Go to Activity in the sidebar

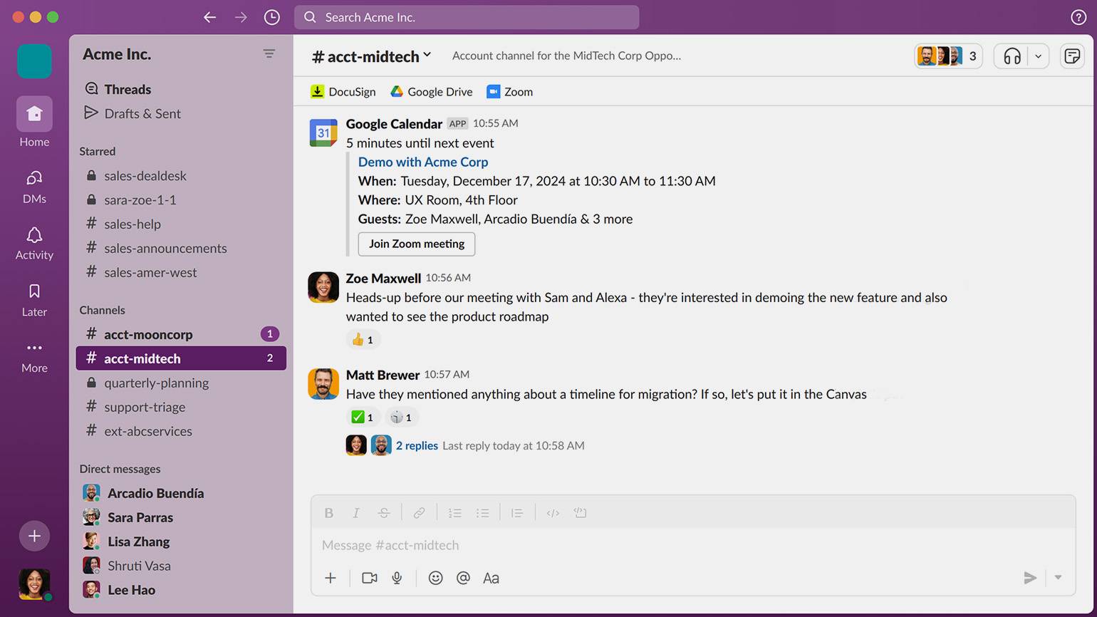tap(34, 243)
